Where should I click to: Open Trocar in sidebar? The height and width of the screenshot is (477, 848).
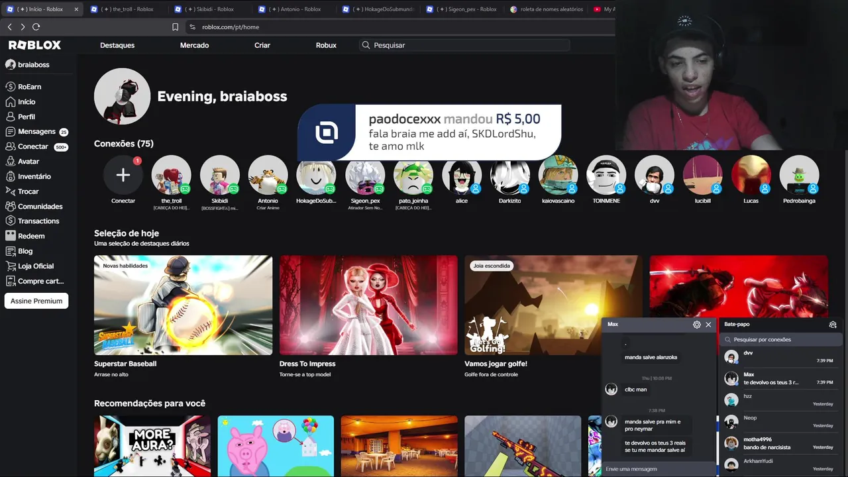tap(23, 191)
